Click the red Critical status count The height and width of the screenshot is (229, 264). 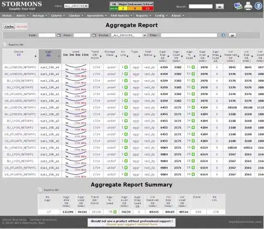[x=148, y=9]
